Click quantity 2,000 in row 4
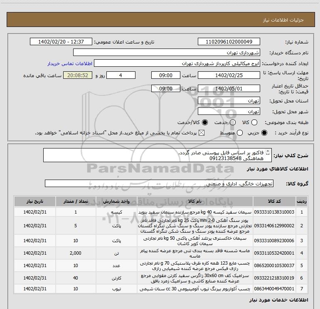 tap(76, 253)
